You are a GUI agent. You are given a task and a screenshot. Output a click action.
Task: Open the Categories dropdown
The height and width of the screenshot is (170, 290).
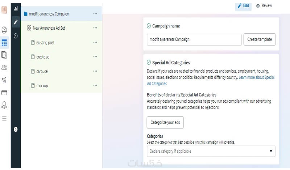(x=211, y=151)
